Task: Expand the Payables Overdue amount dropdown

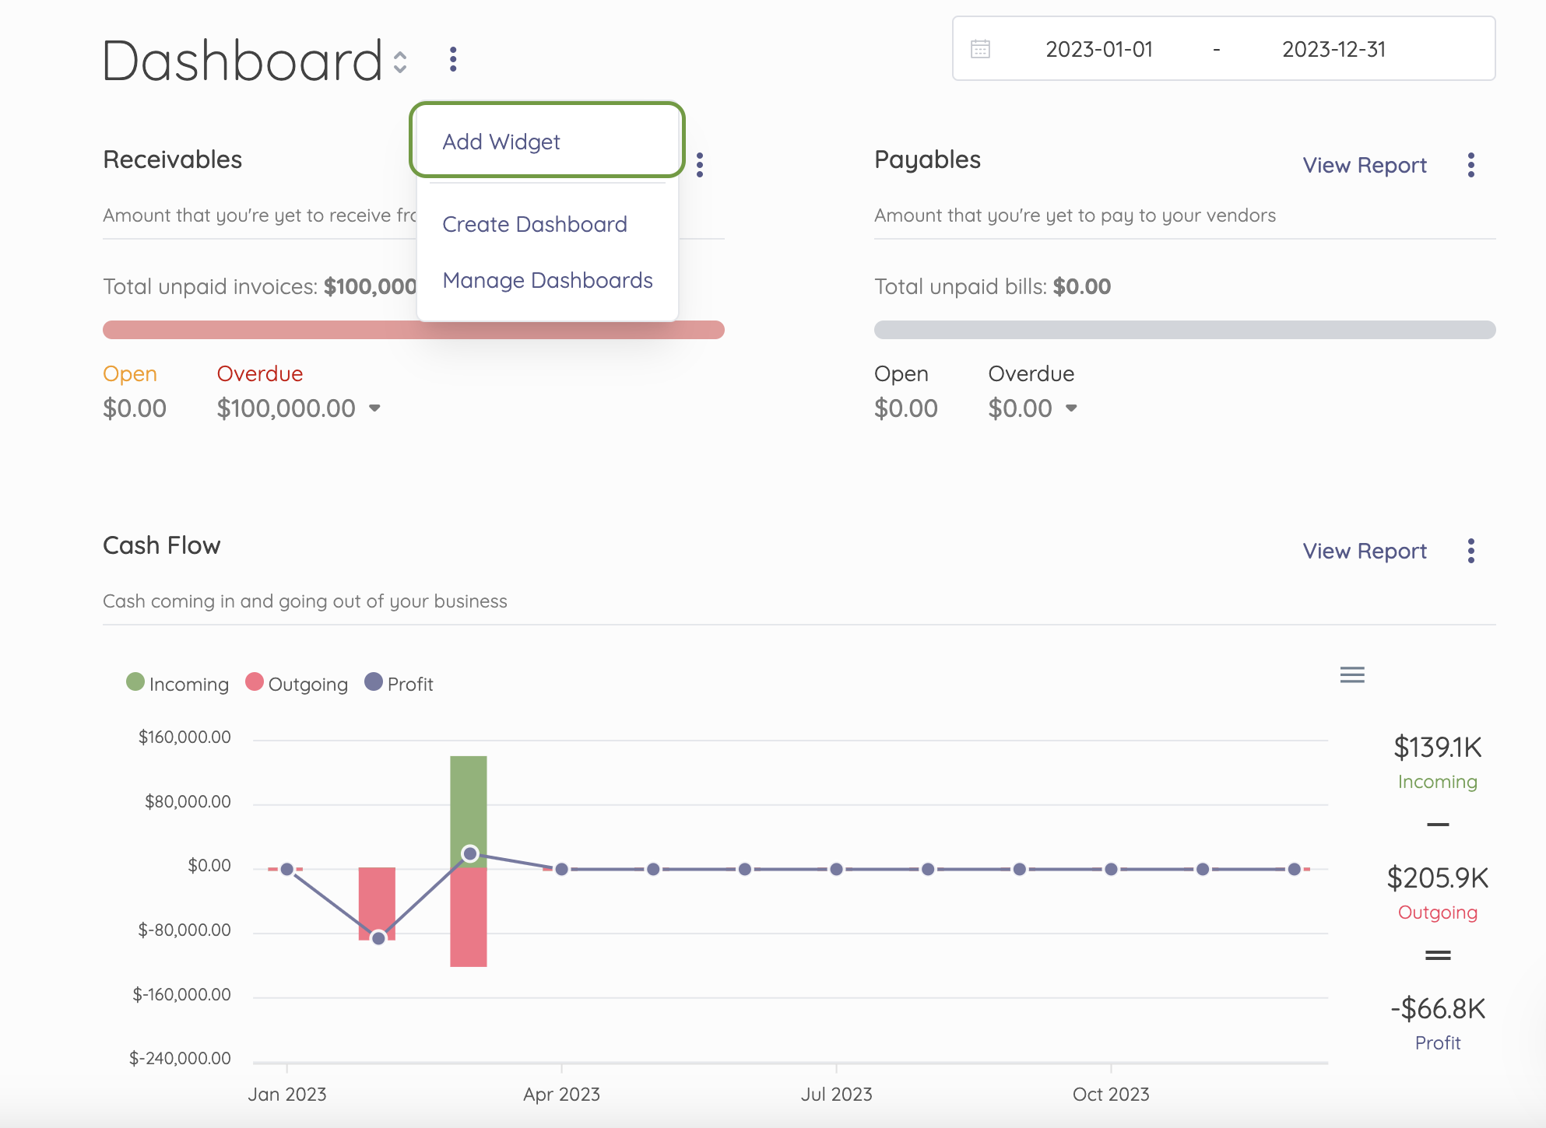Action: pos(1070,408)
